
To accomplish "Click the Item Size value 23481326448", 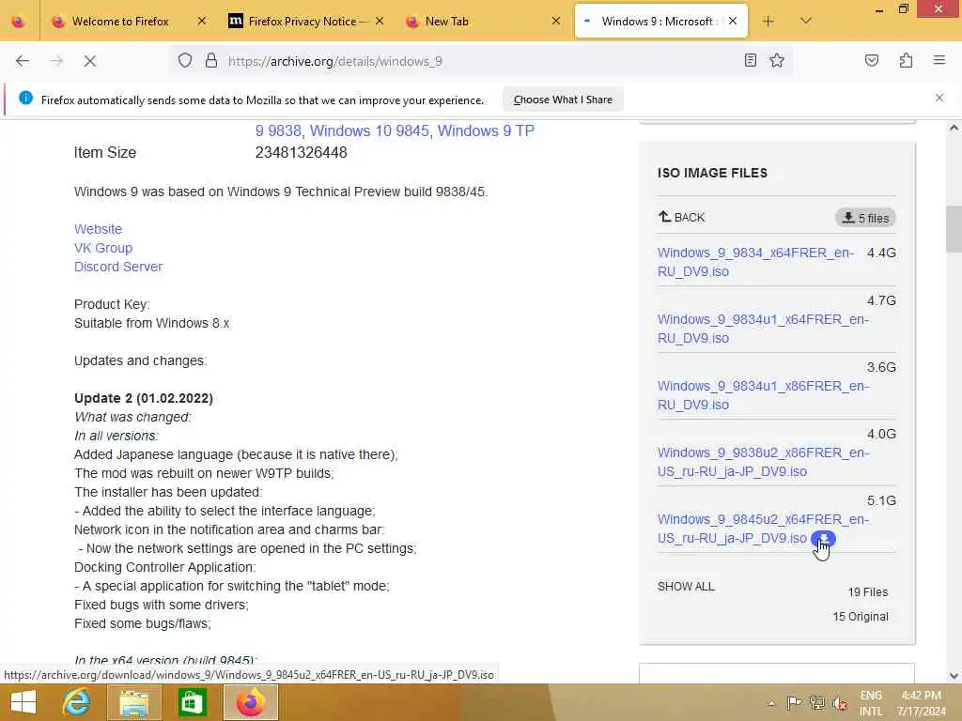I will click(302, 152).
